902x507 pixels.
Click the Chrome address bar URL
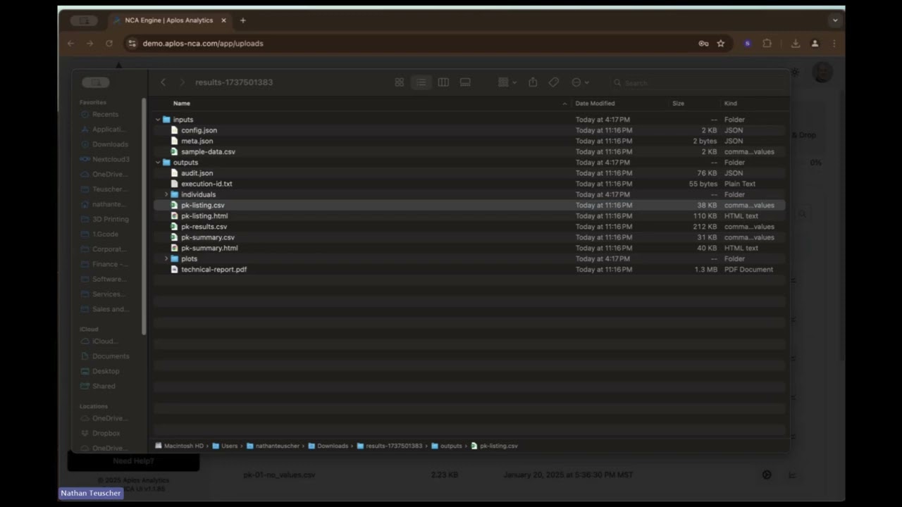203,44
